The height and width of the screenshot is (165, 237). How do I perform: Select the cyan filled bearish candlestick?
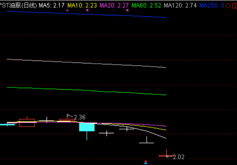87,127
